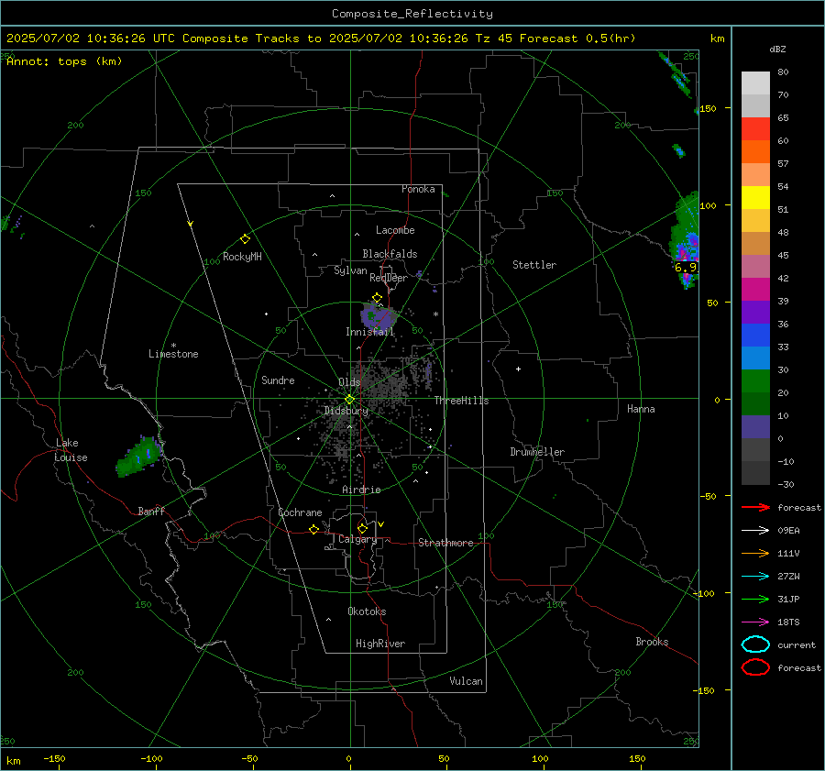
Task: Click the yellow diamond marker above Innisfail echo
Action: pos(377,297)
